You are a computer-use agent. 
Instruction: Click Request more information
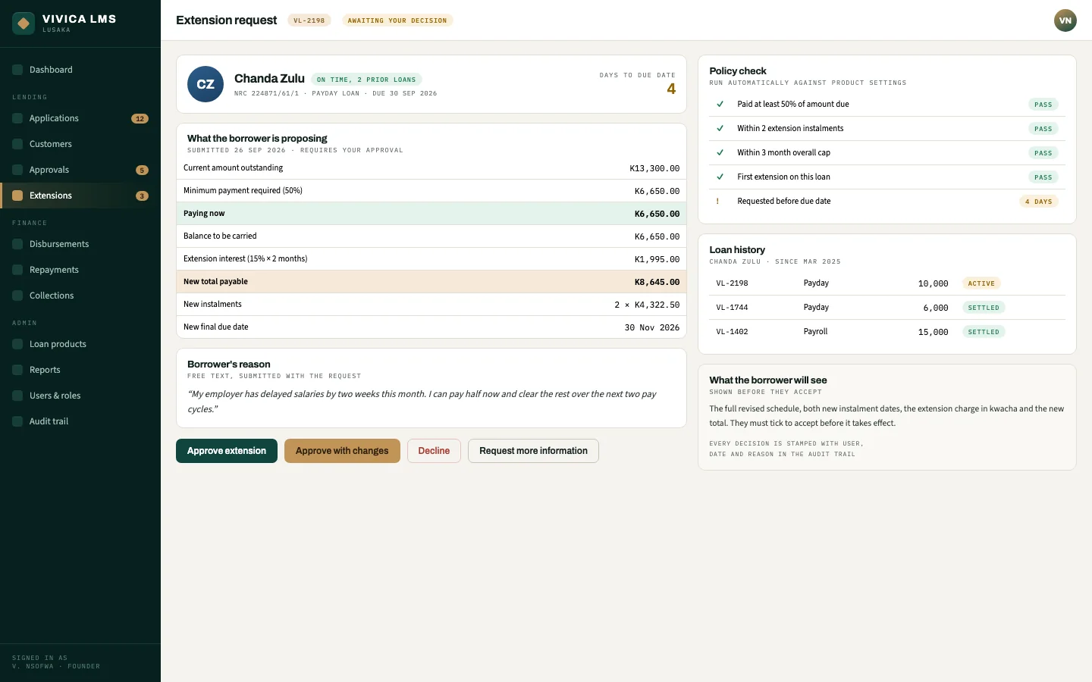click(x=533, y=451)
